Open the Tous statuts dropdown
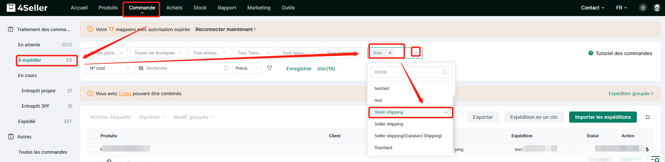 tap(343, 53)
